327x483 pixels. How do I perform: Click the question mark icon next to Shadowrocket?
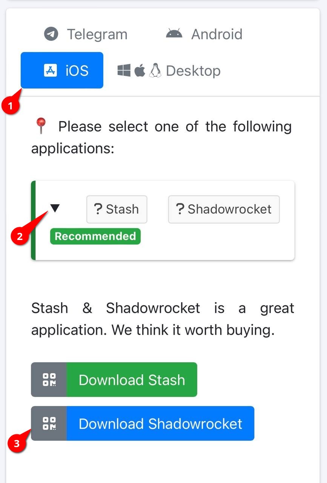(x=180, y=209)
